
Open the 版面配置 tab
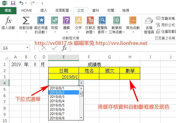tap(62, 11)
